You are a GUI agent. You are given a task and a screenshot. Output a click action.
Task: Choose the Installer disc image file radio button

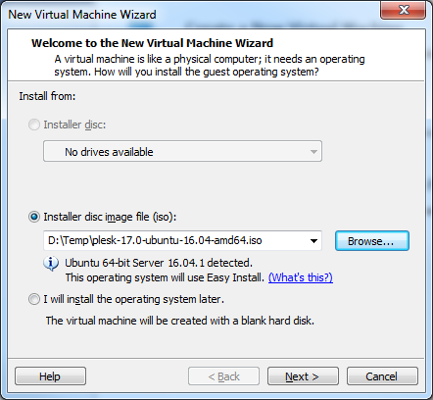coord(34,217)
